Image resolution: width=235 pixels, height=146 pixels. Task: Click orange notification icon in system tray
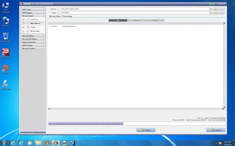tap(220, 143)
